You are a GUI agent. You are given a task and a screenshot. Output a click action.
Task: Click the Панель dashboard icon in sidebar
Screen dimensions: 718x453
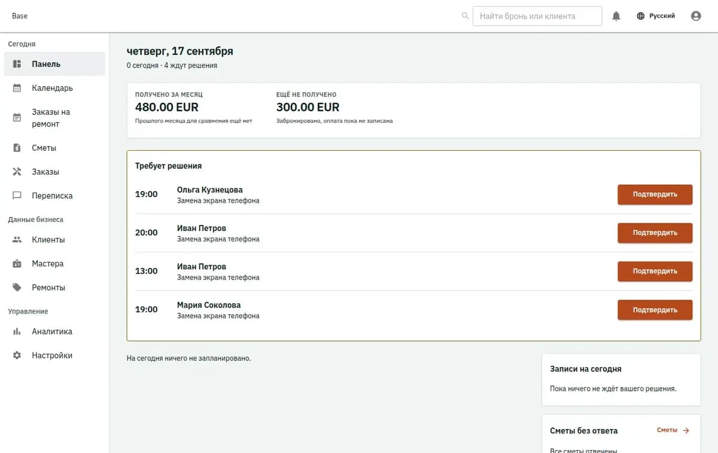17,64
